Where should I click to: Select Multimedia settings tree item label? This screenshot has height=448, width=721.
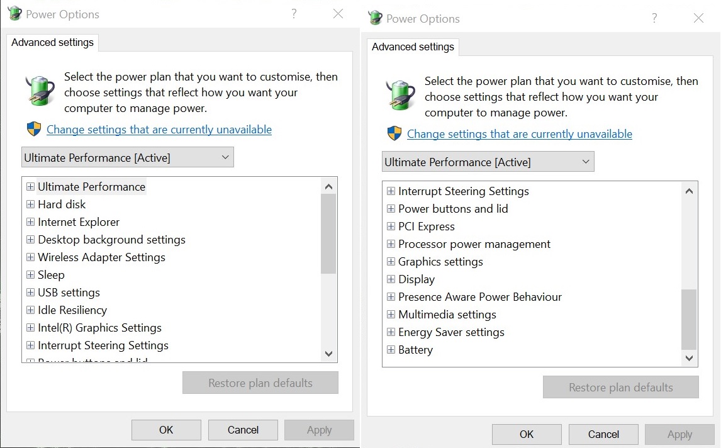tap(447, 315)
